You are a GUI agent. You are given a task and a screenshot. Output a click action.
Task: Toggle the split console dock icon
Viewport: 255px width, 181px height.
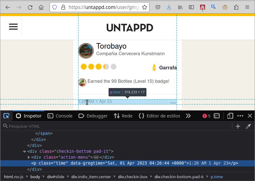[217, 116]
